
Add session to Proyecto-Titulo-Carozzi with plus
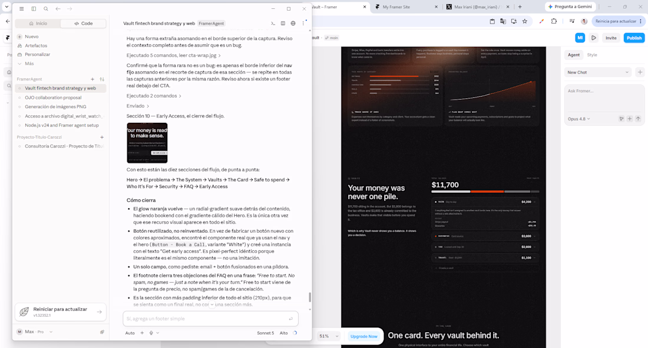coord(102,138)
